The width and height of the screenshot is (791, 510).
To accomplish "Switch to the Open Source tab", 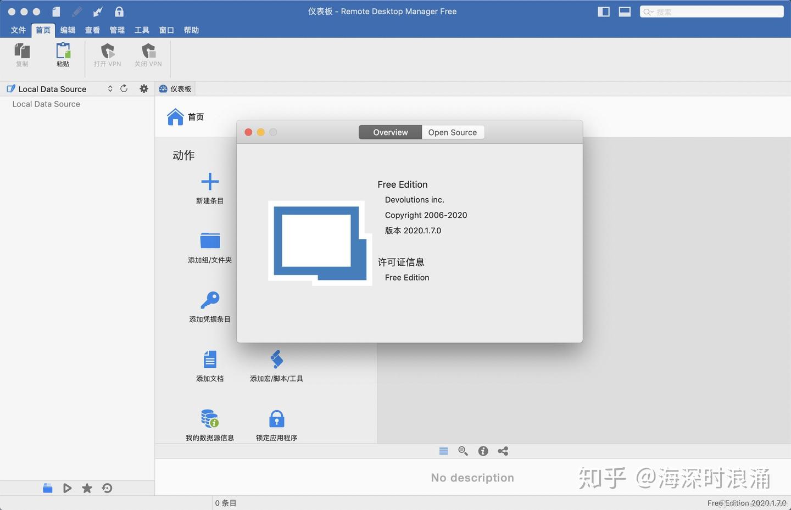I will tap(452, 132).
